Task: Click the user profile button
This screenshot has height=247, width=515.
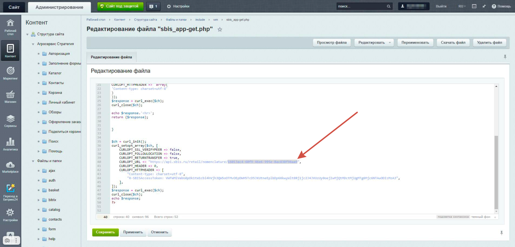Action: click(413, 6)
